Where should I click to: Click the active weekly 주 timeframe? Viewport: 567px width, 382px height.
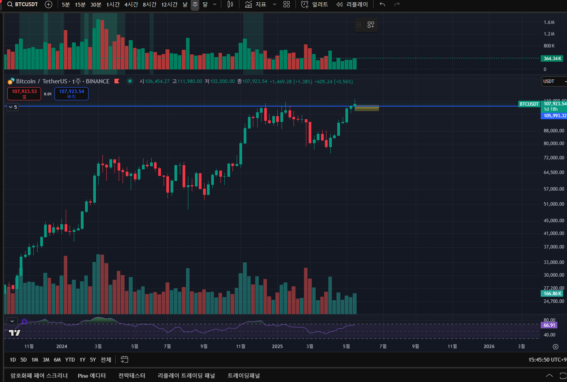pos(195,5)
